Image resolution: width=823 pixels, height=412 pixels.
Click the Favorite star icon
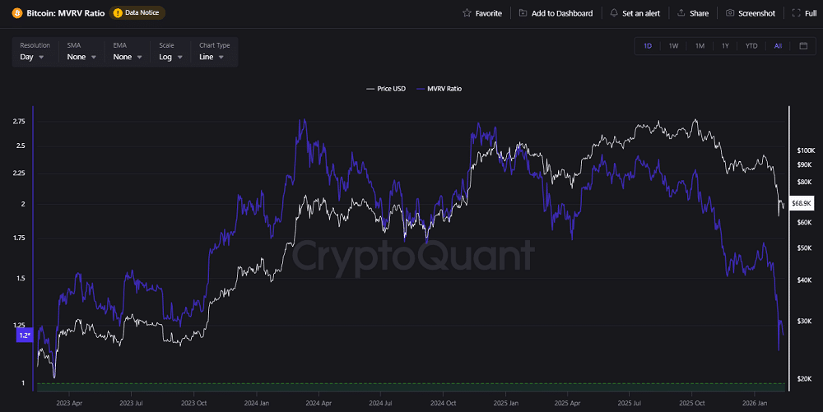pyautogui.click(x=467, y=12)
